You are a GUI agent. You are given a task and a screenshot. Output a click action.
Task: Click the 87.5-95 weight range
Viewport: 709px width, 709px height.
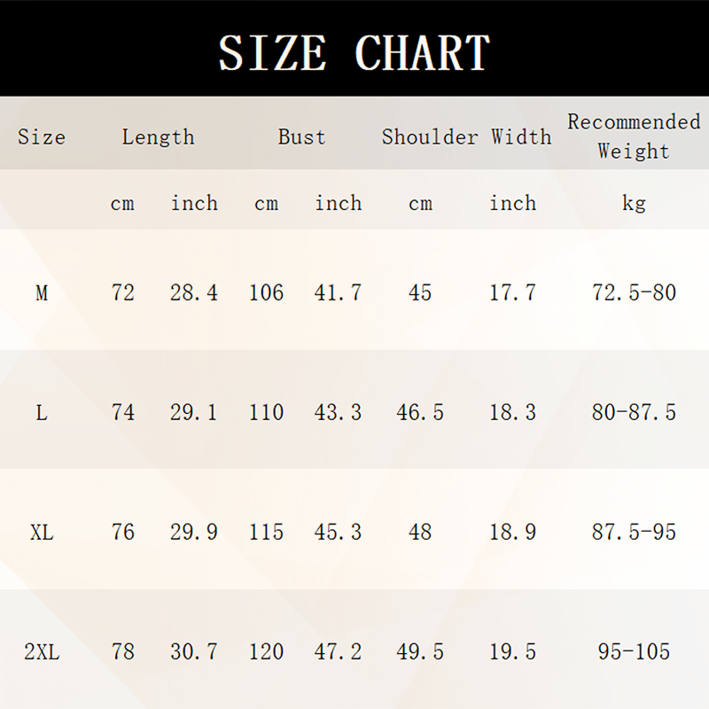click(x=634, y=532)
